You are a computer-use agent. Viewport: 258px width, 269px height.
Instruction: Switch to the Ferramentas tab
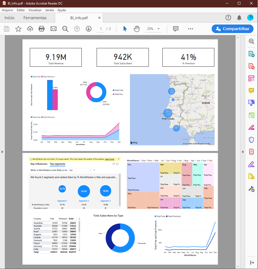coord(35,18)
